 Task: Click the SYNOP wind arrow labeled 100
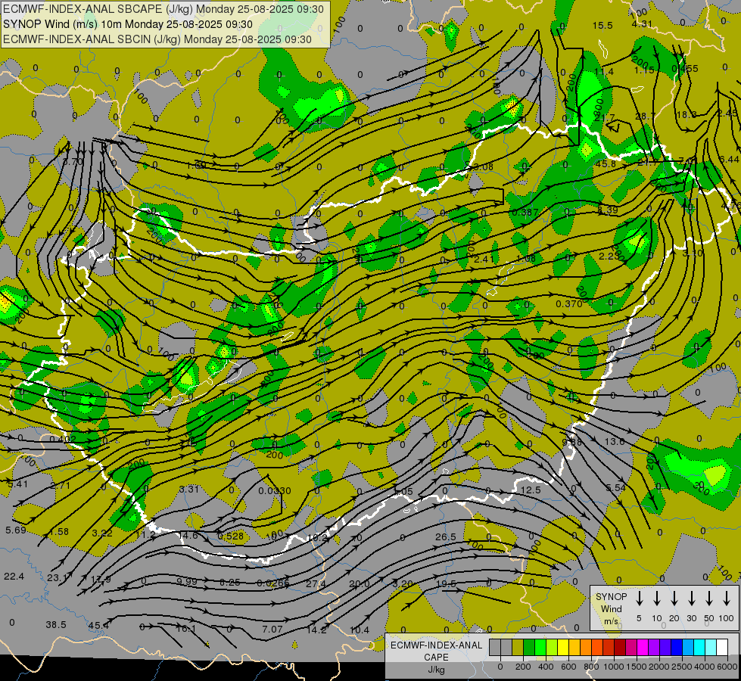tap(727, 599)
